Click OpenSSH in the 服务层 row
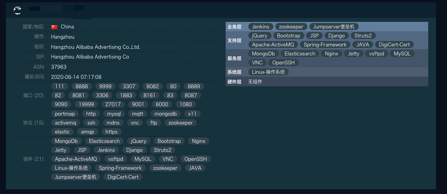This screenshot has height=194, width=447. click(284, 62)
